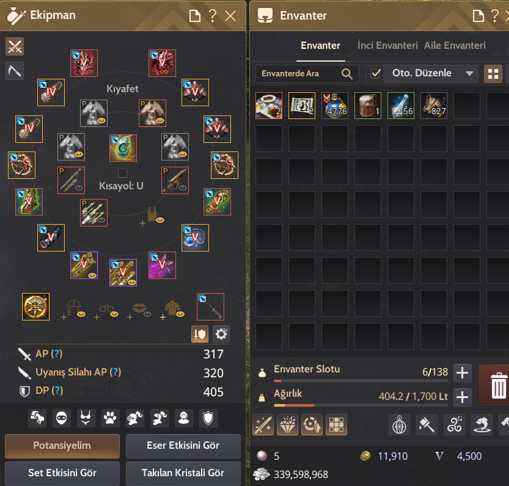The width and height of the screenshot is (509, 486).
Task: Switch to İnci Envanteri tab
Action: click(387, 46)
